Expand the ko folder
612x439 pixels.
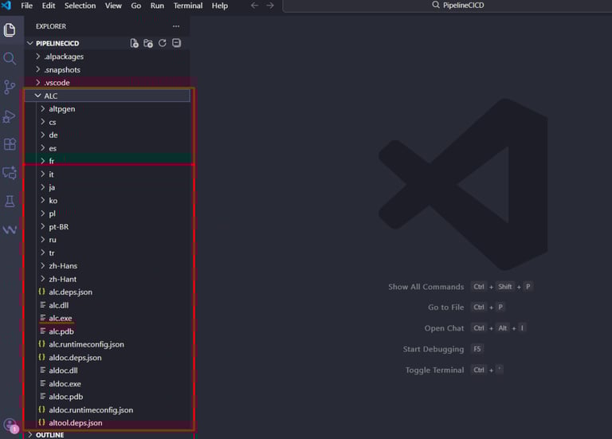click(x=108, y=201)
